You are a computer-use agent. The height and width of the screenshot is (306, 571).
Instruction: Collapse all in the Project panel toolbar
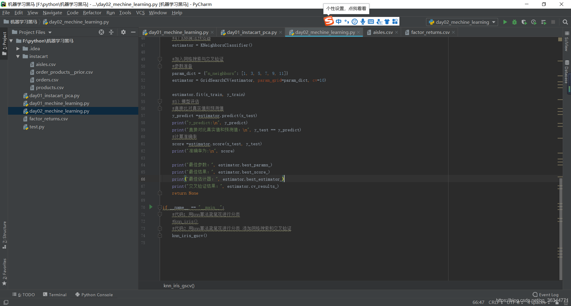point(111,32)
